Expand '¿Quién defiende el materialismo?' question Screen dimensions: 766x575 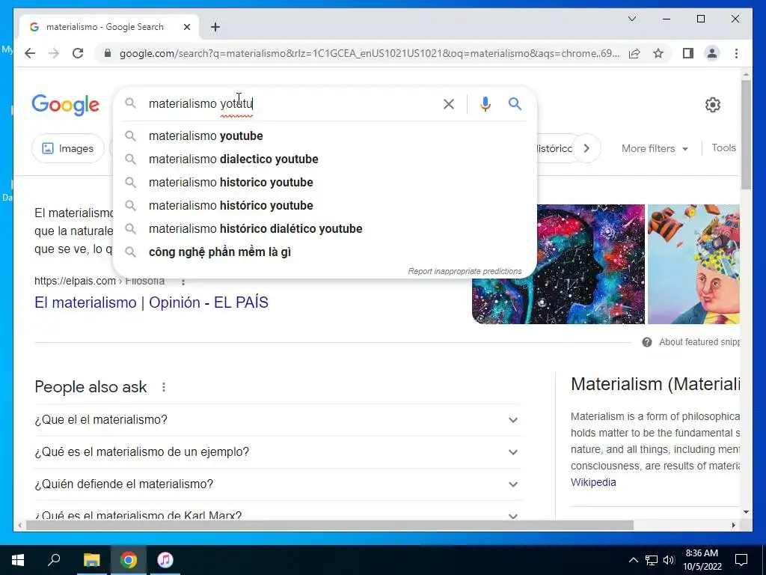point(278,484)
